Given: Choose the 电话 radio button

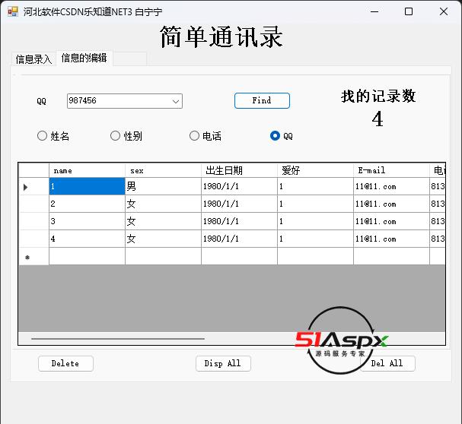Looking at the screenshot, I should [x=194, y=136].
